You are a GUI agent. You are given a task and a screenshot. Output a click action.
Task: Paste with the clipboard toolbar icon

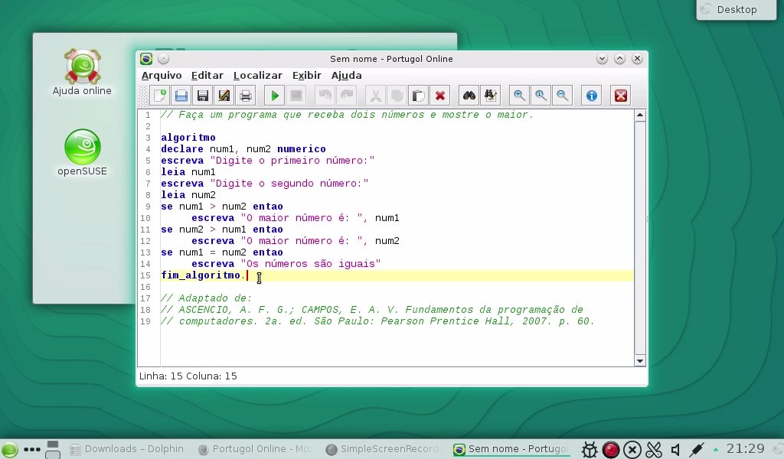click(419, 96)
